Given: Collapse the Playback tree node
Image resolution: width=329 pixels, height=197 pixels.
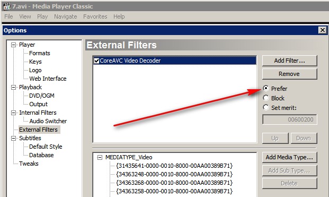Looking at the screenshot, I should pos(13,87).
